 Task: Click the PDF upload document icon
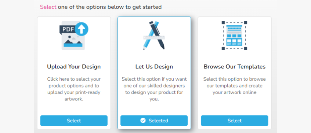coord(74,36)
